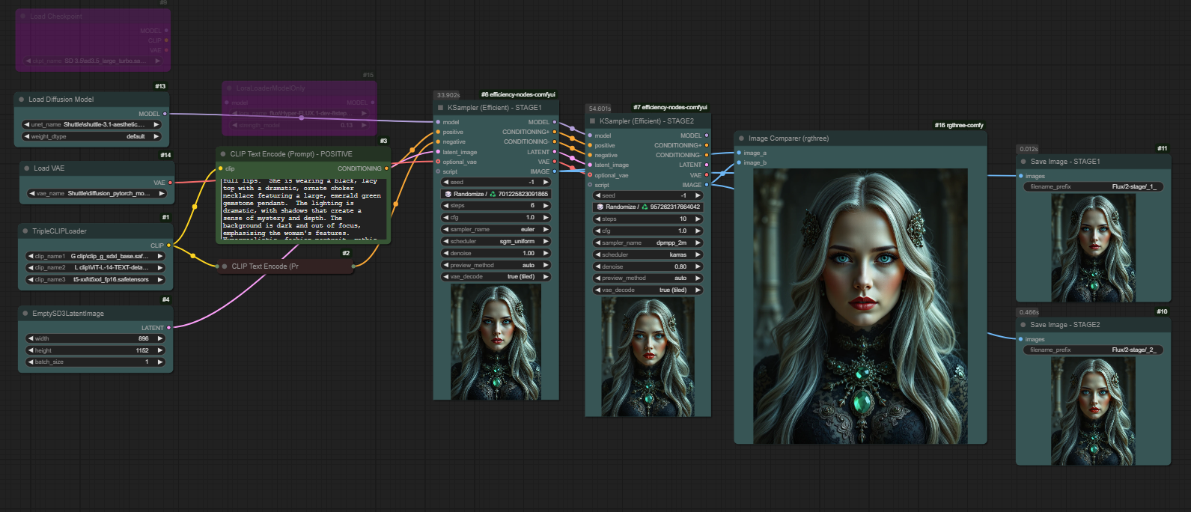Toggle vae_decode value in KSampler STAGE2
The image size is (1191, 512).
(x=648, y=290)
